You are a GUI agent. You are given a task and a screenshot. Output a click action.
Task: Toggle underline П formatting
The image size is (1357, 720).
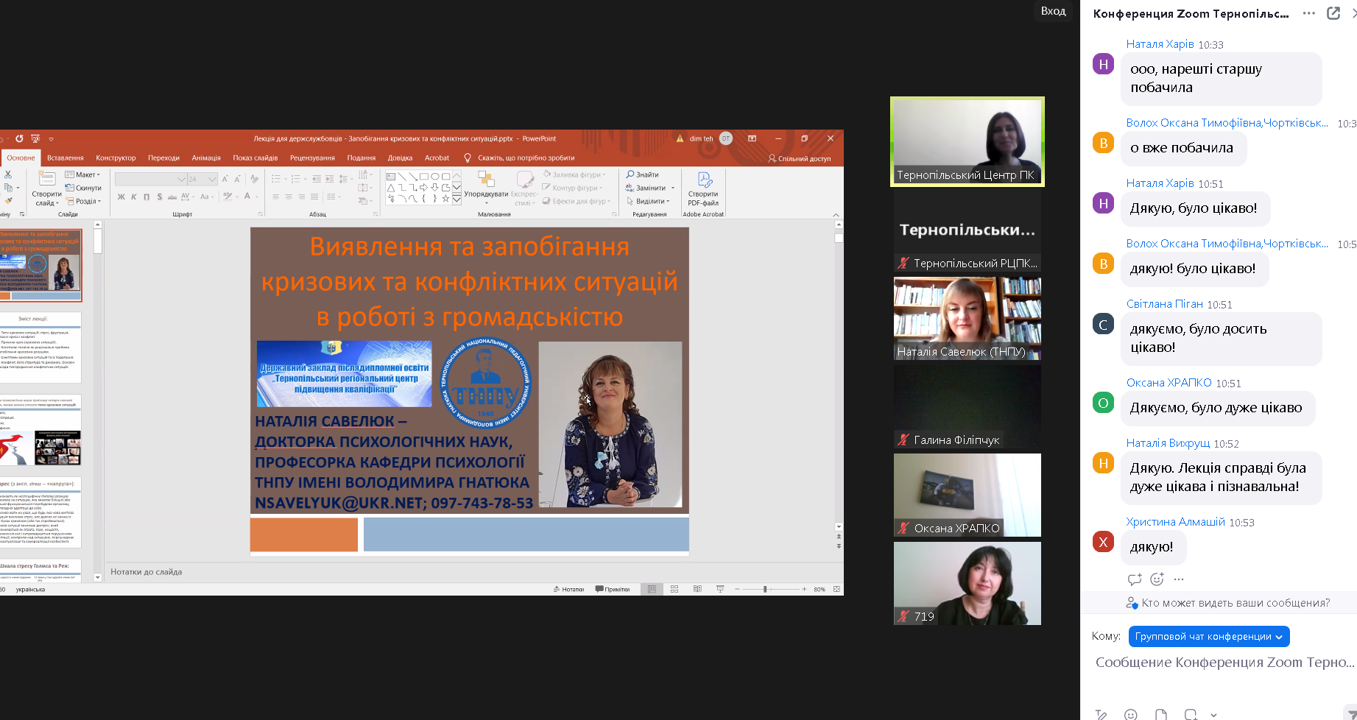click(147, 197)
